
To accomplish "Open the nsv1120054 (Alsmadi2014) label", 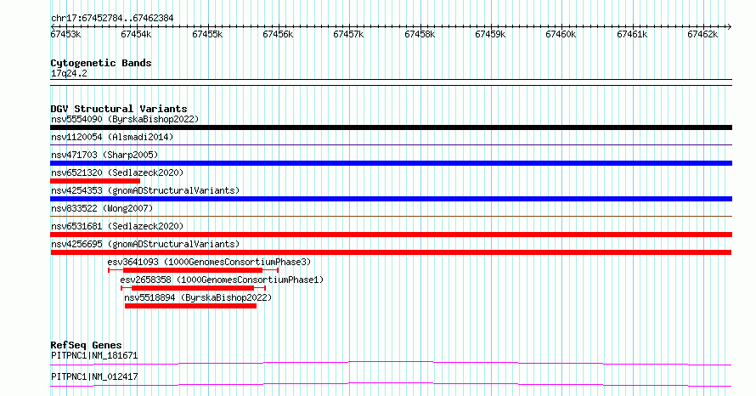I will [x=112, y=137].
